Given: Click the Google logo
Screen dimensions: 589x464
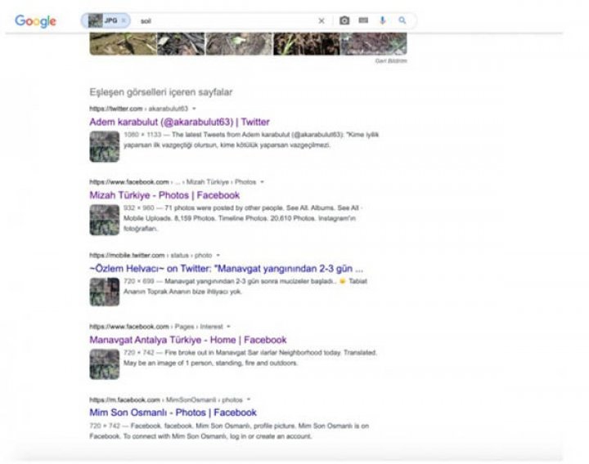Looking at the screenshot, I should pyautogui.click(x=36, y=21).
